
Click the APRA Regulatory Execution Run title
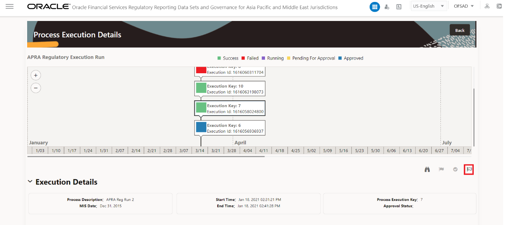tap(66, 57)
